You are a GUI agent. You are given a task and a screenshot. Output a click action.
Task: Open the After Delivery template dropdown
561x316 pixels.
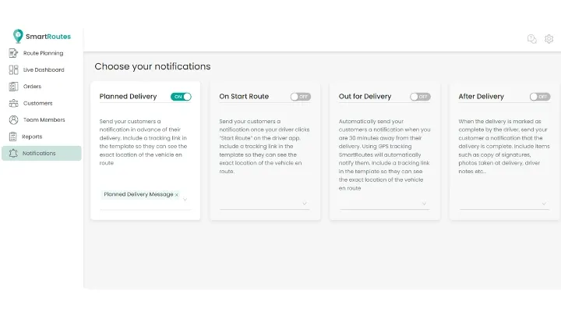point(544,204)
